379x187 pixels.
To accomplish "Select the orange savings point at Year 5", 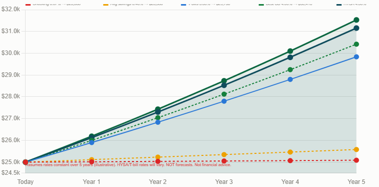I will coord(356,149).
